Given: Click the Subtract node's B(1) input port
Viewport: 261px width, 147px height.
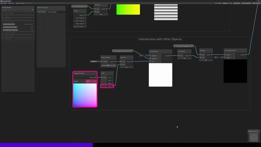Looking at the screenshot, I should (x=121, y=65).
